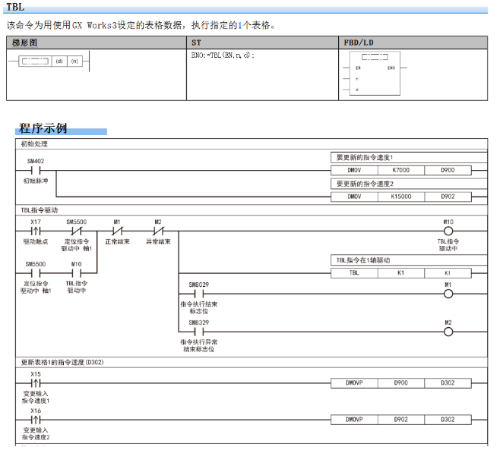500x450 pixels.
Task: Click the normally closed M1 contact
Action: click(x=117, y=231)
